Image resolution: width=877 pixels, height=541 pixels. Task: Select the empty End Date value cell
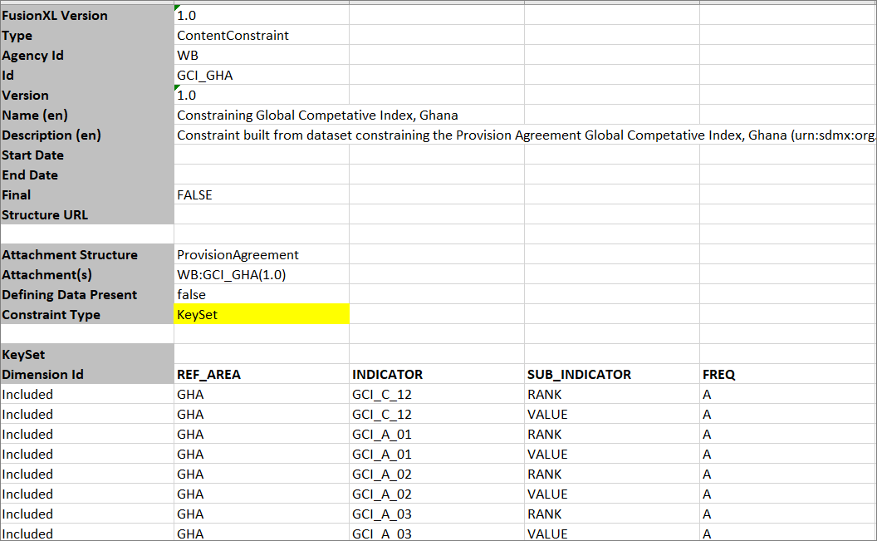(261, 175)
